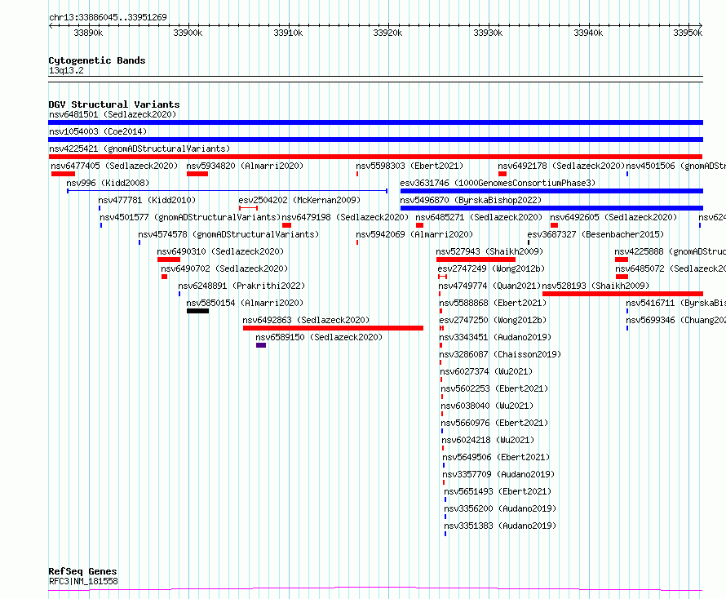Viewport: 726px width, 599px height.
Task: Open label nsv5699346 at right edge
Action: click(676, 320)
